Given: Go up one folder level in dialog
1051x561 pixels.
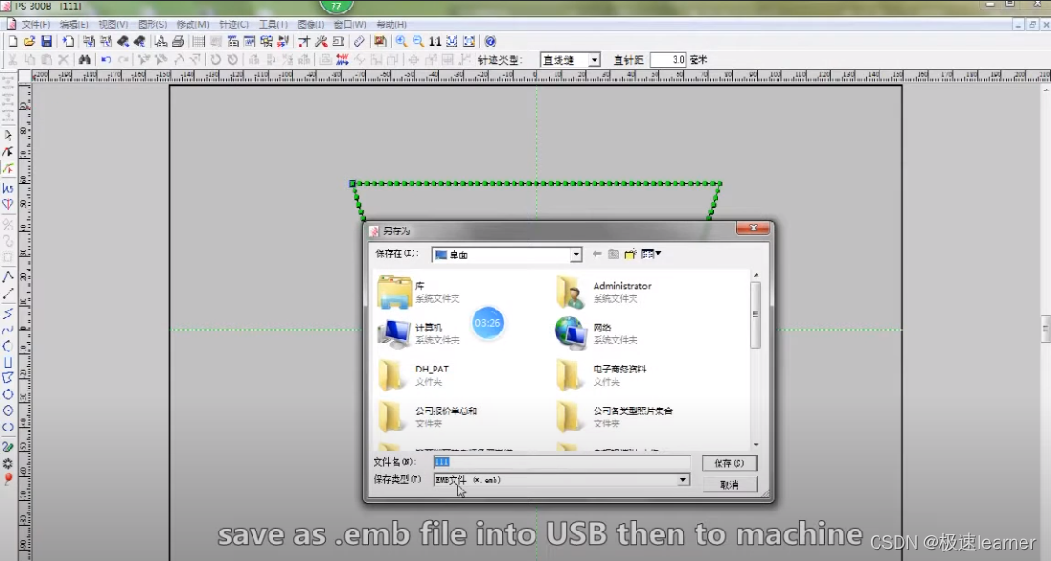Looking at the screenshot, I should [x=614, y=254].
